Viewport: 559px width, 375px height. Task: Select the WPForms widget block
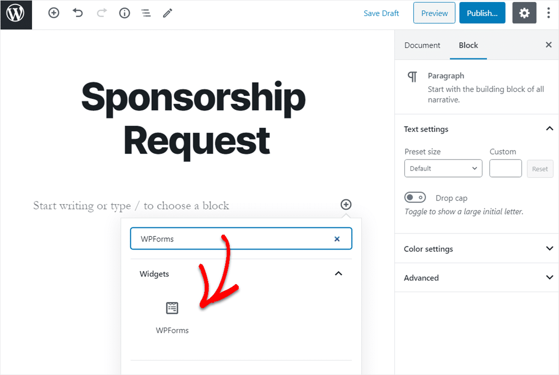tap(172, 317)
